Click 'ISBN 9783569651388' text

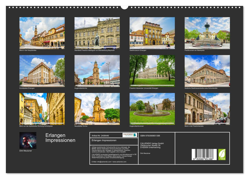point(150,136)
